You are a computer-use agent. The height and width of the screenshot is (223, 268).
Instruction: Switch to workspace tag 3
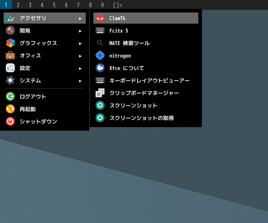tap(30, 5)
